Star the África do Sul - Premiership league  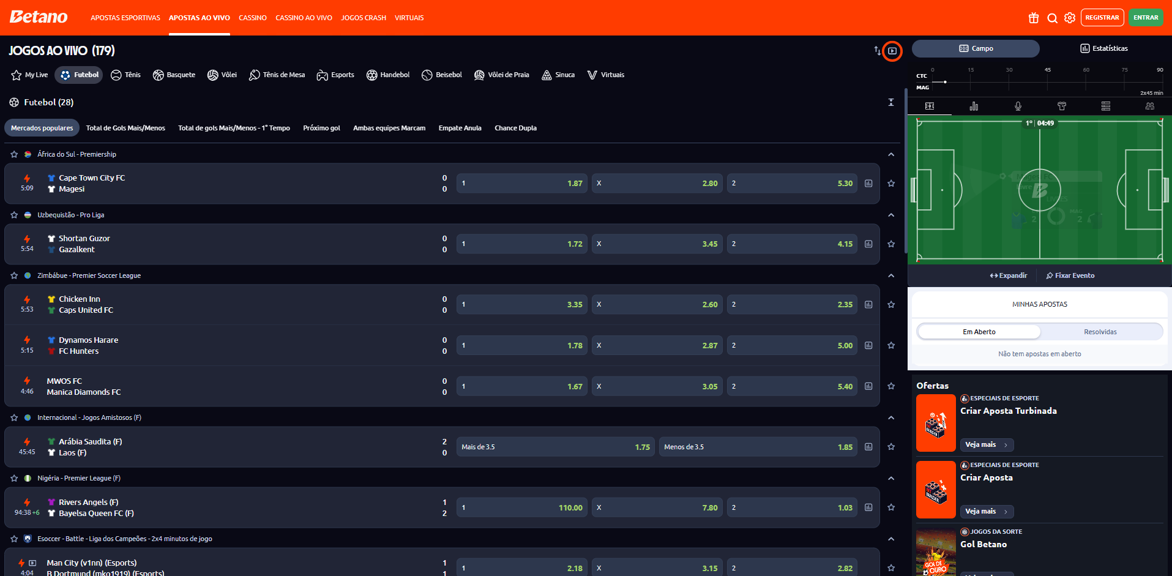(14, 154)
